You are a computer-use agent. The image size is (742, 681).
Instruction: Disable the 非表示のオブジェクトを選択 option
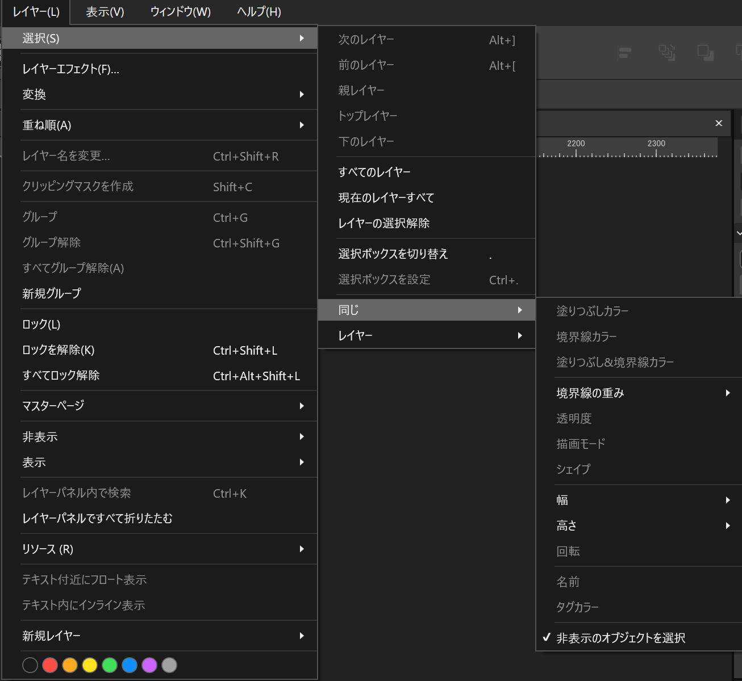coord(619,638)
